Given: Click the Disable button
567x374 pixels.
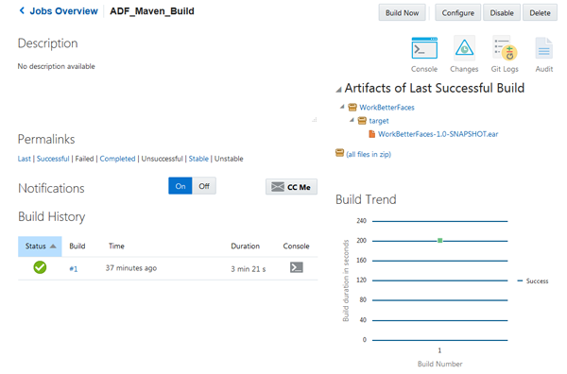Looking at the screenshot, I should pyautogui.click(x=502, y=12).
